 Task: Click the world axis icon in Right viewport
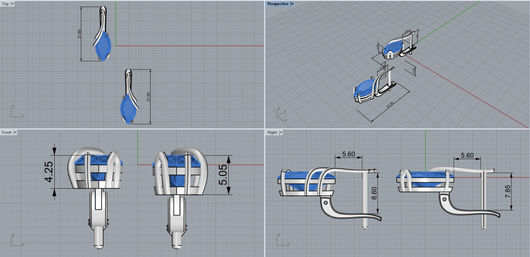283,240
